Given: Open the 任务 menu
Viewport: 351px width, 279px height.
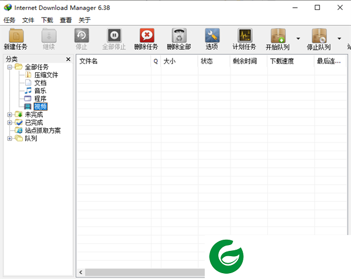Looking at the screenshot, I should (x=9, y=20).
